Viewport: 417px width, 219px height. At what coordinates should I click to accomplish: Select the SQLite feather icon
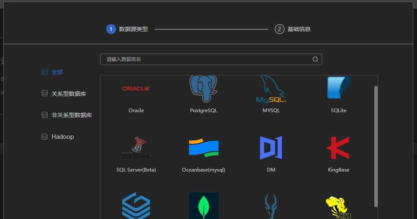[339, 88]
